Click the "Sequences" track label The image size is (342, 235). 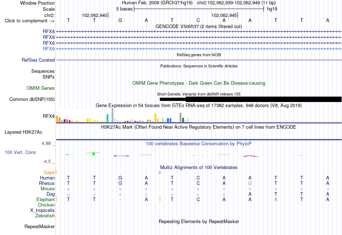[43, 71]
